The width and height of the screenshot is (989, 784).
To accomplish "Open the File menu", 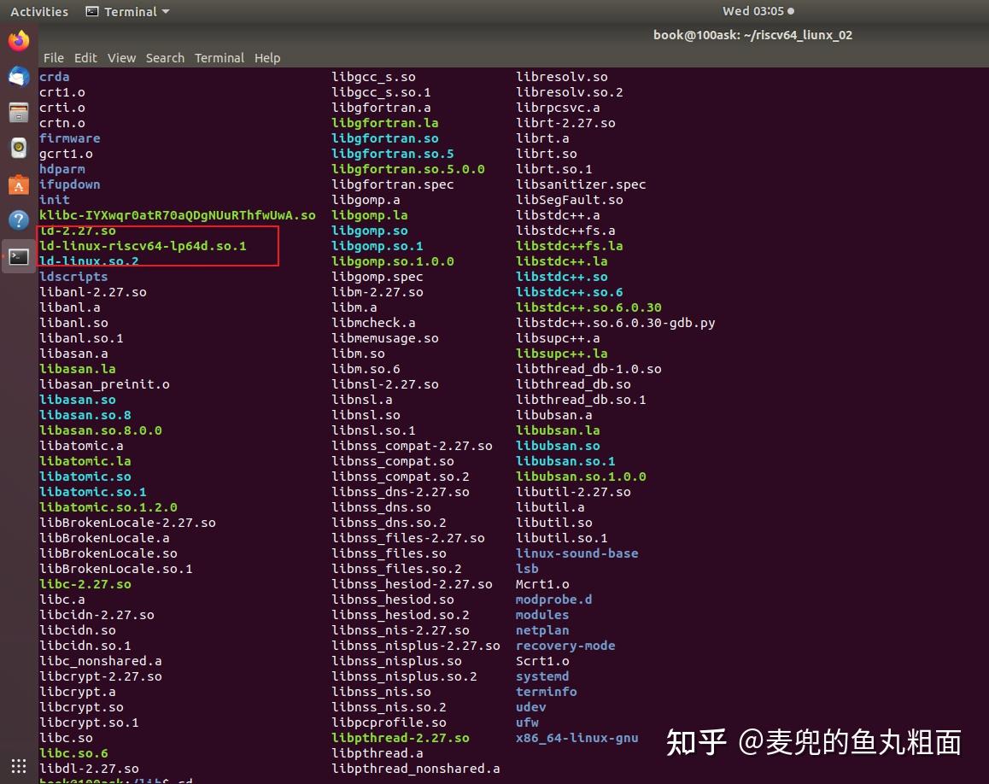I will point(53,58).
